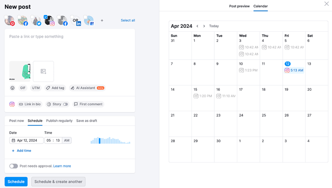Open the Apr 12, 2024 date picker
This screenshot has height=188, width=332.
coord(26,140)
